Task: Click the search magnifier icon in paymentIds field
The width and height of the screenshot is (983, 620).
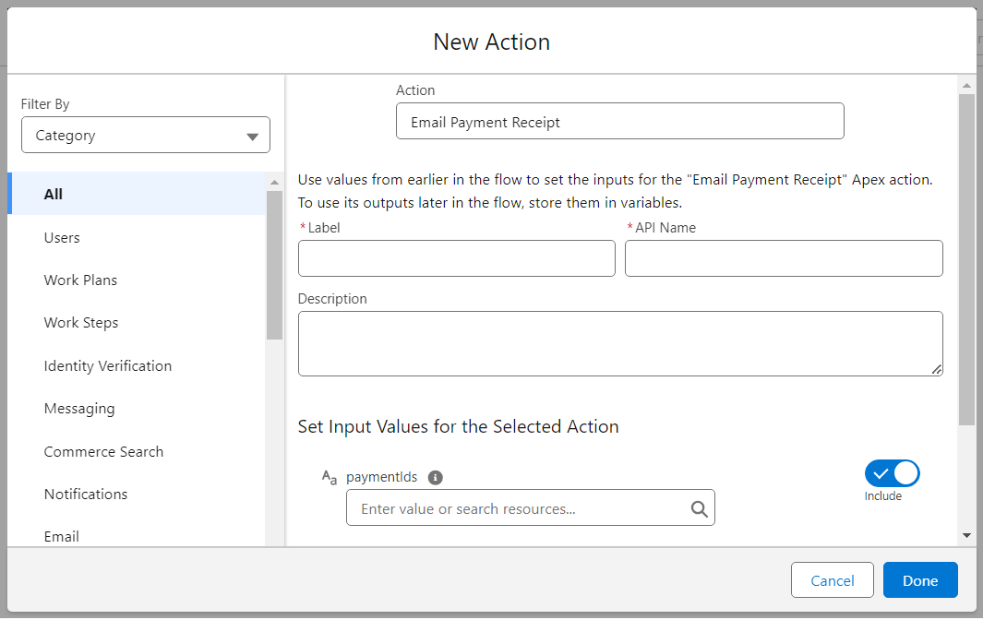Action: tap(699, 508)
